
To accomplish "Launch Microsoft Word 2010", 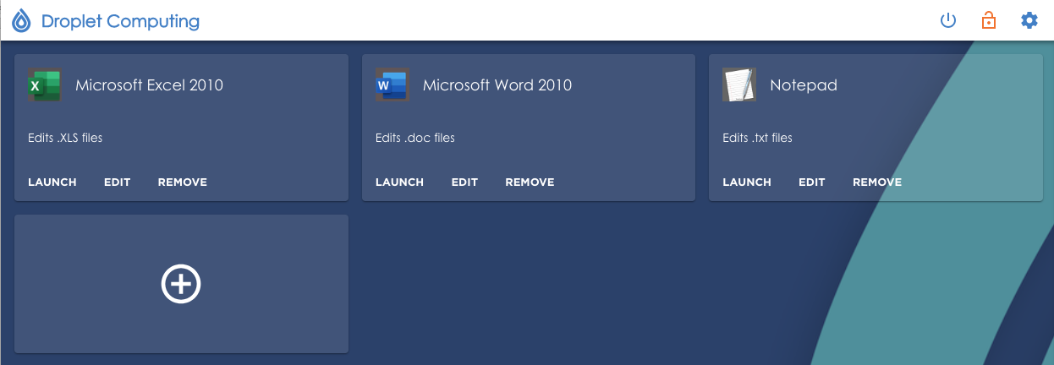I will click(x=399, y=182).
